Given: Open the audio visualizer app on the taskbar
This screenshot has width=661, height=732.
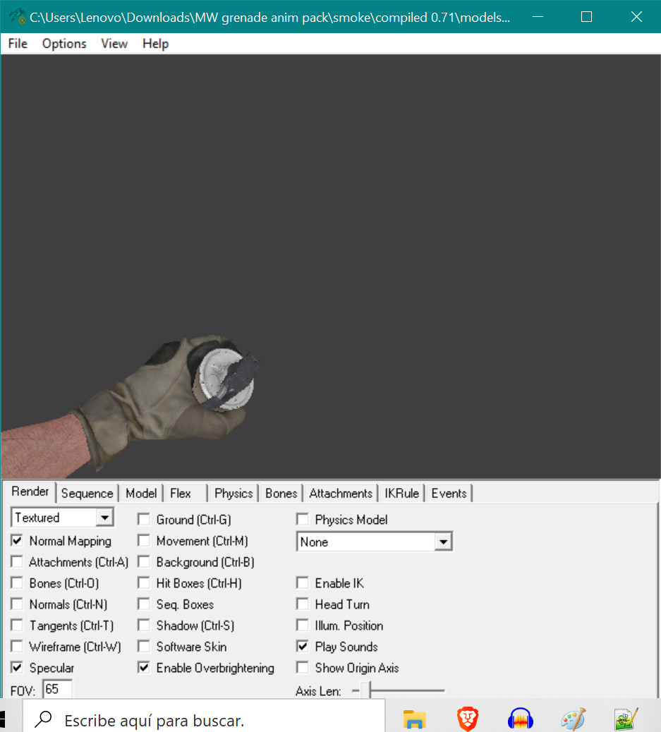Looking at the screenshot, I should point(520,717).
